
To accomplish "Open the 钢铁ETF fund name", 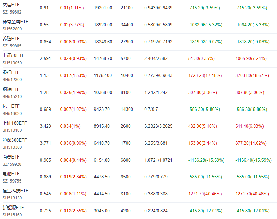I will pyautogui.click(x=11, y=89).
